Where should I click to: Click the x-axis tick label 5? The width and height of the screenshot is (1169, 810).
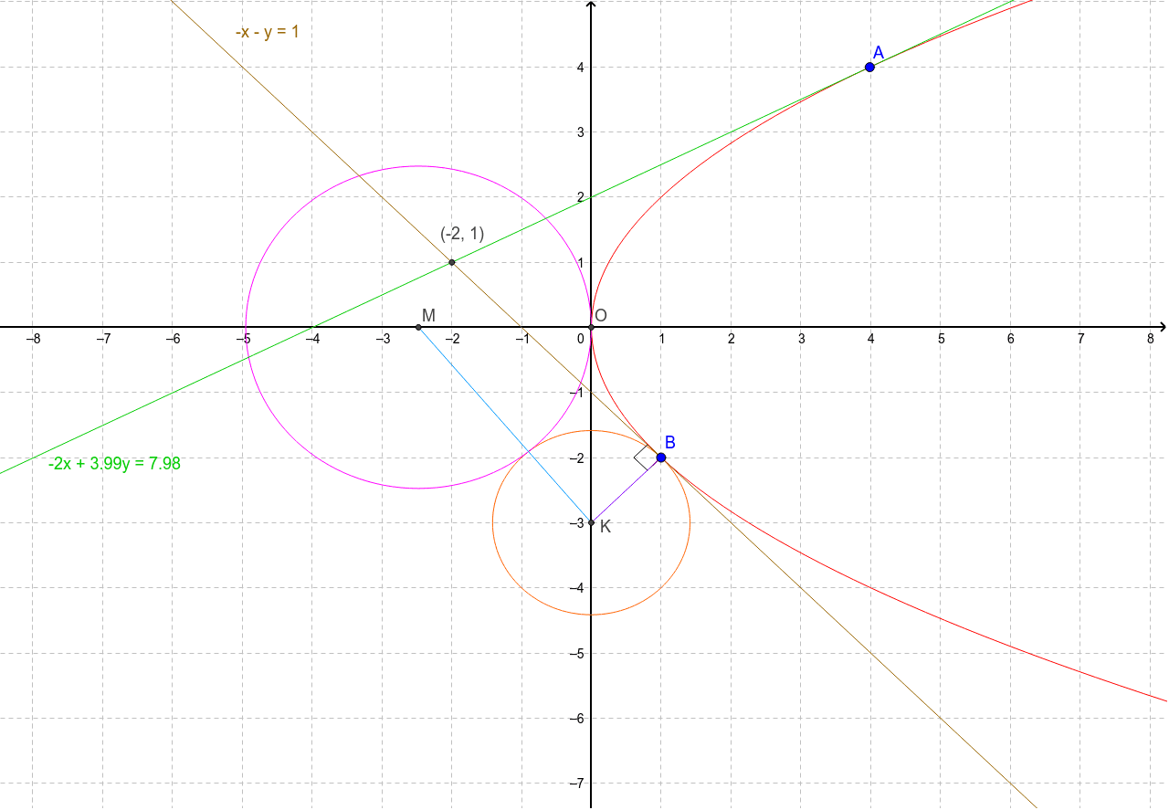point(941,339)
